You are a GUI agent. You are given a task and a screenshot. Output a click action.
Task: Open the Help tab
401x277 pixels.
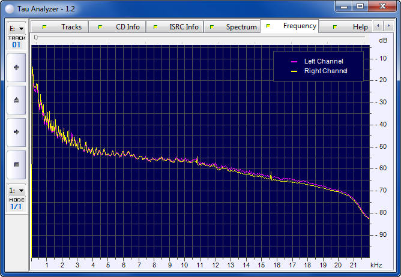346,27
